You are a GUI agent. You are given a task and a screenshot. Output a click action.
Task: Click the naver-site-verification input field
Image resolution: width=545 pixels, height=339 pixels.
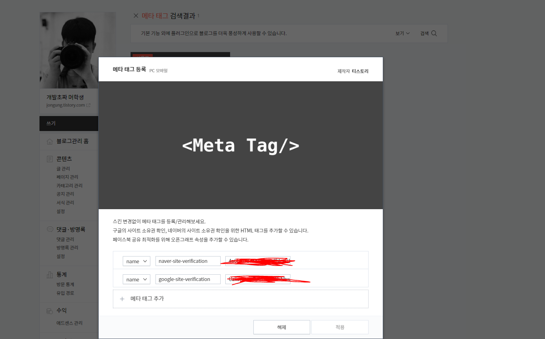click(x=188, y=261)
